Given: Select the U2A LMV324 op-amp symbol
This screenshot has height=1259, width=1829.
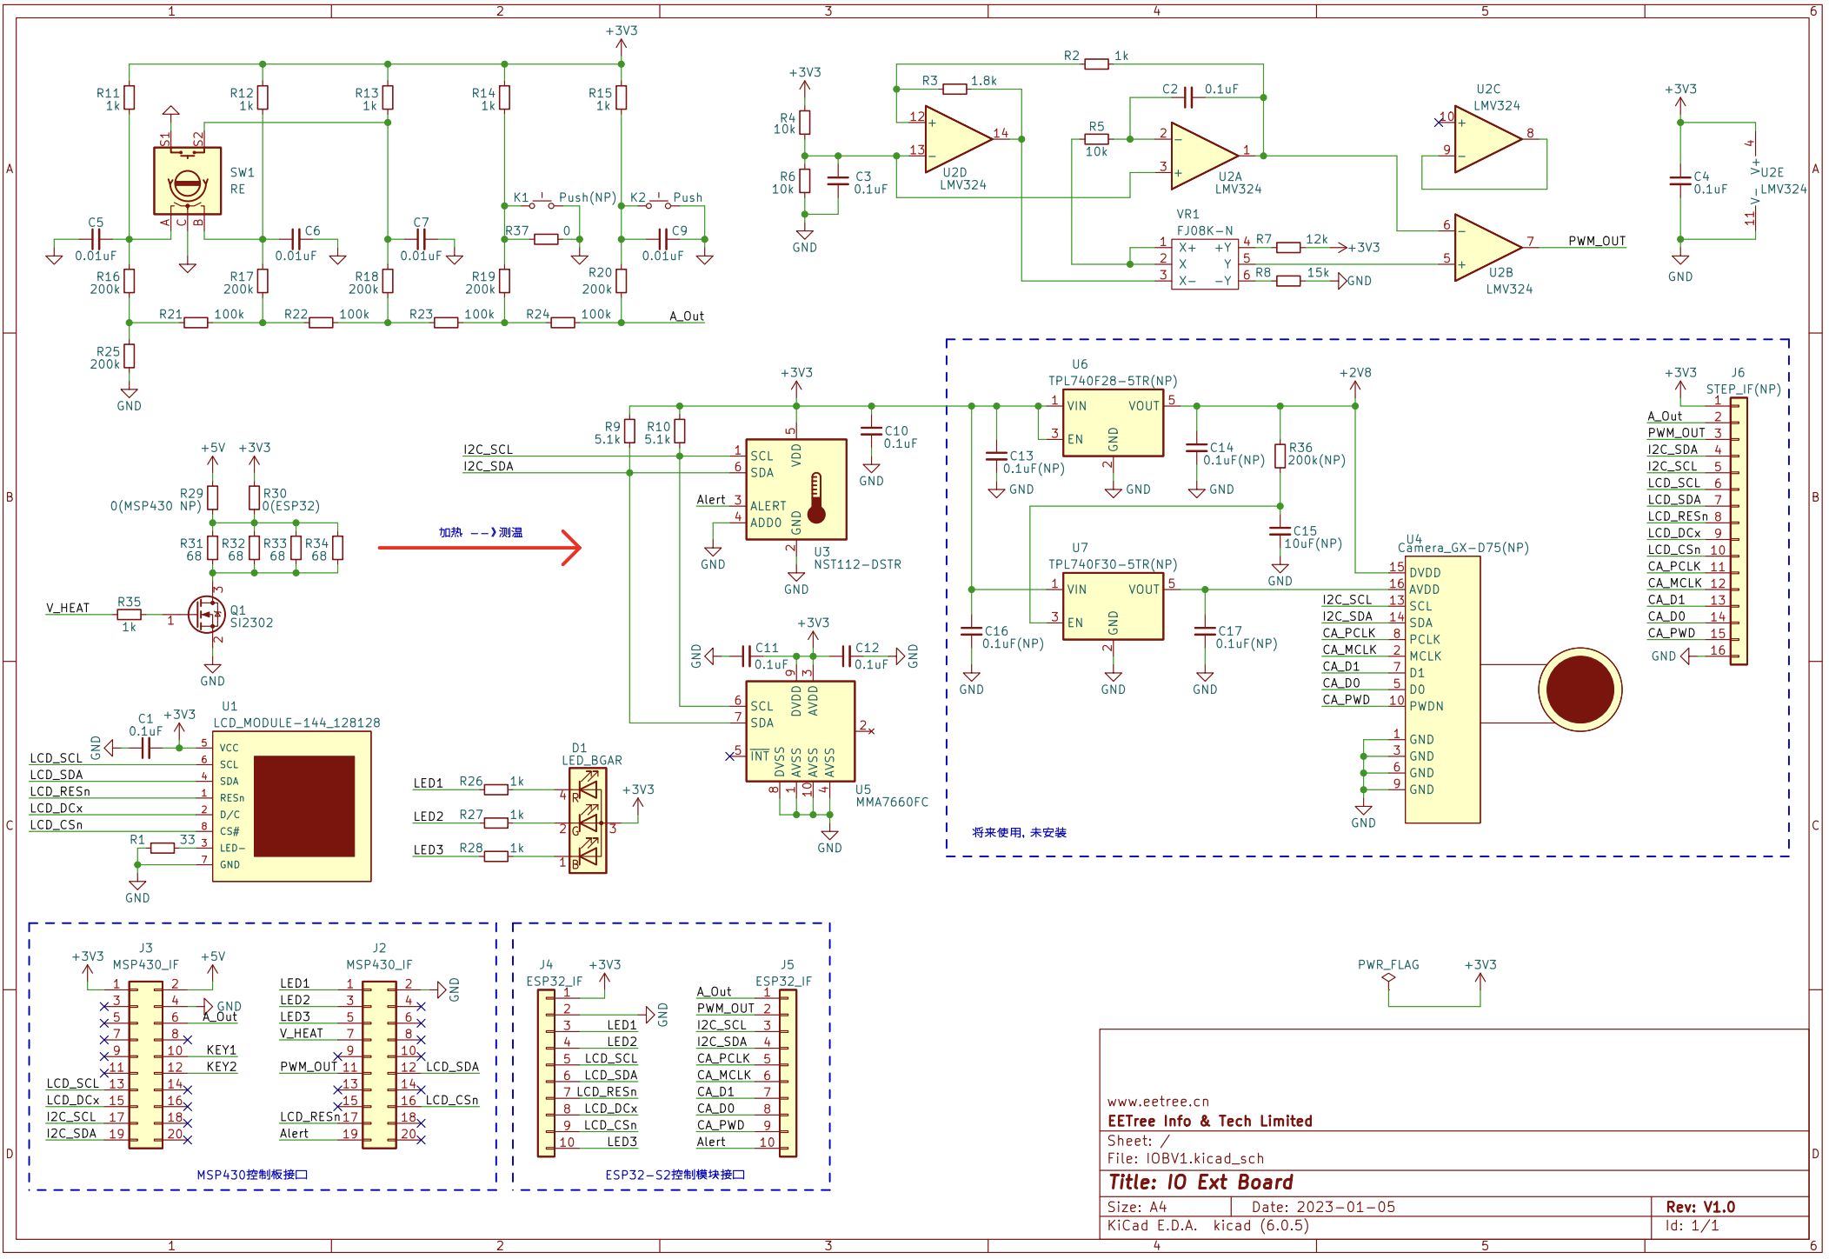Looking at the screenshot, I should click(1204, 155).
